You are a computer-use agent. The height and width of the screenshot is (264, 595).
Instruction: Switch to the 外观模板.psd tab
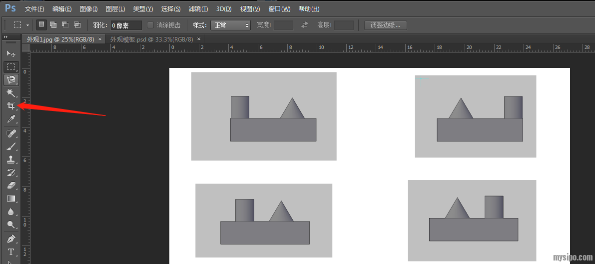pyautogui.click(x=151, y=39)
